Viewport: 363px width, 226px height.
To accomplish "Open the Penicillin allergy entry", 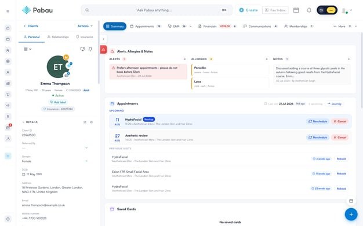I will click(230, 70).
